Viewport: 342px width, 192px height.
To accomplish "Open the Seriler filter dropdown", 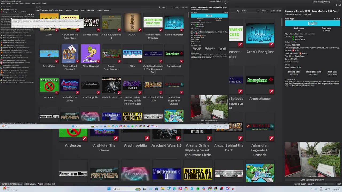I will tap(83, 10).
